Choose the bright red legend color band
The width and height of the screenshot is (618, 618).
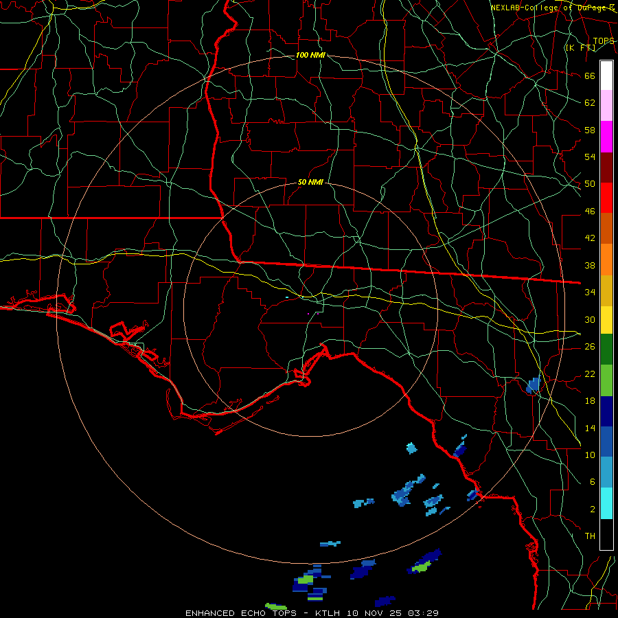click(x=606, y=198)
